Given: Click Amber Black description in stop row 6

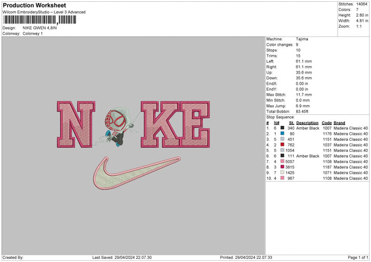Looking at the screenshot, I should 307,156.
